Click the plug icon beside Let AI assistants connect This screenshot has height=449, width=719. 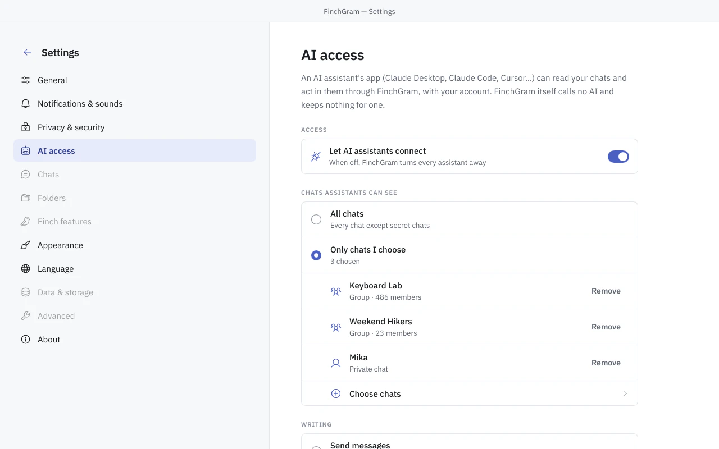[x=316, y=157]
